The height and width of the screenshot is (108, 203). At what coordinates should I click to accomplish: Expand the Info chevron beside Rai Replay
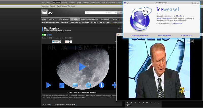click(120, 28)
